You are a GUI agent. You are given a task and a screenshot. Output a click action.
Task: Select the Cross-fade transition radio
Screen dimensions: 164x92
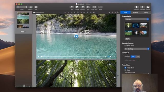[x=125, y=68]
